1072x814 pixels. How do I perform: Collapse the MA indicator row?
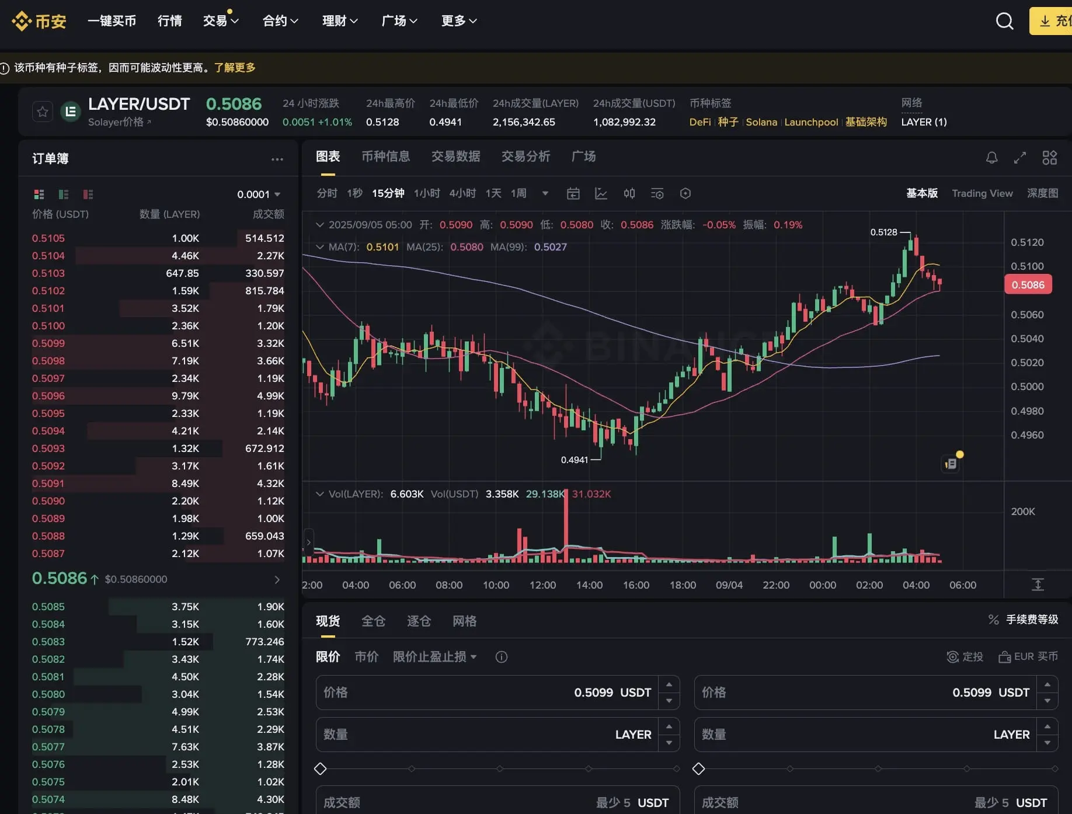(319, 247)
